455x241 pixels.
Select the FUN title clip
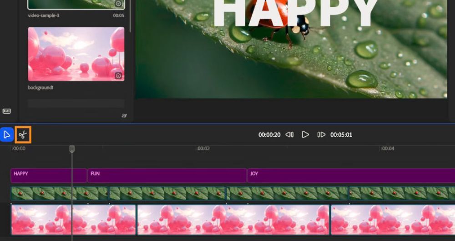pyautogui.click(x=167, y=176)
